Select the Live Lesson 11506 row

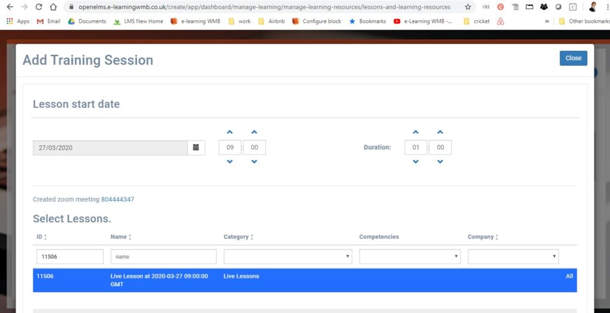tap(305, 280)
